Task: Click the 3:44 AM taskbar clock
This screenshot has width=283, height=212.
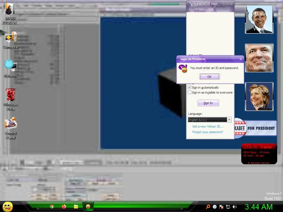Action: (259, 207)
